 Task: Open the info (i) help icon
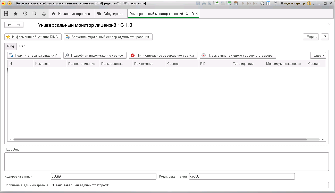coord(309,3)
